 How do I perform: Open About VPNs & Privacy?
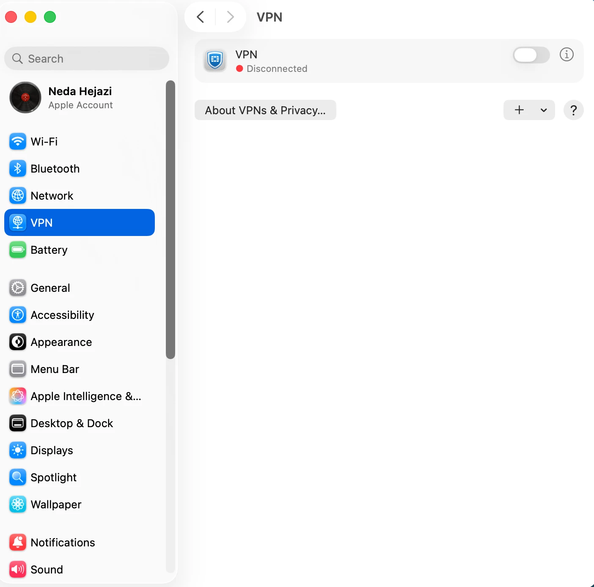tap(265, 110)
